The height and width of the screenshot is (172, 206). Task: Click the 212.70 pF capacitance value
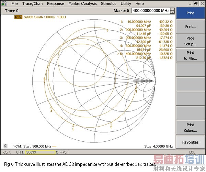coord(144,58)
